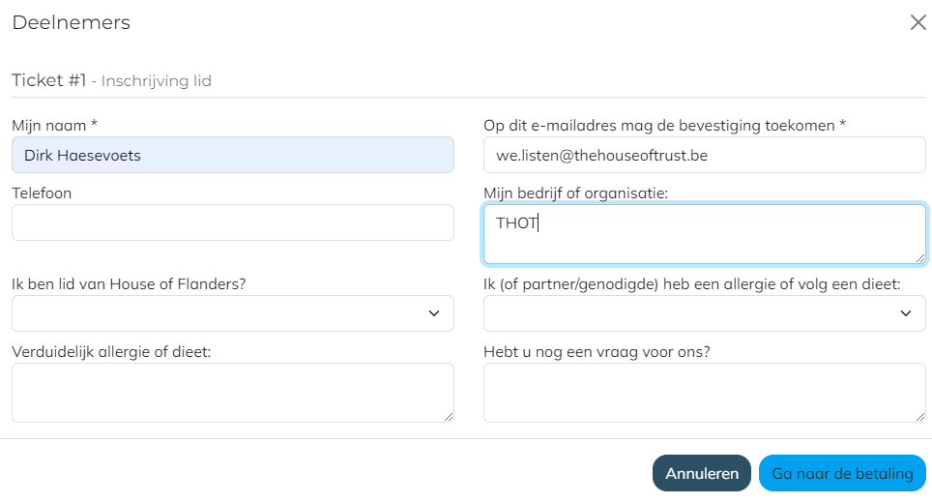
Task: Click the Annuleren button
Action: click(701, 473)
